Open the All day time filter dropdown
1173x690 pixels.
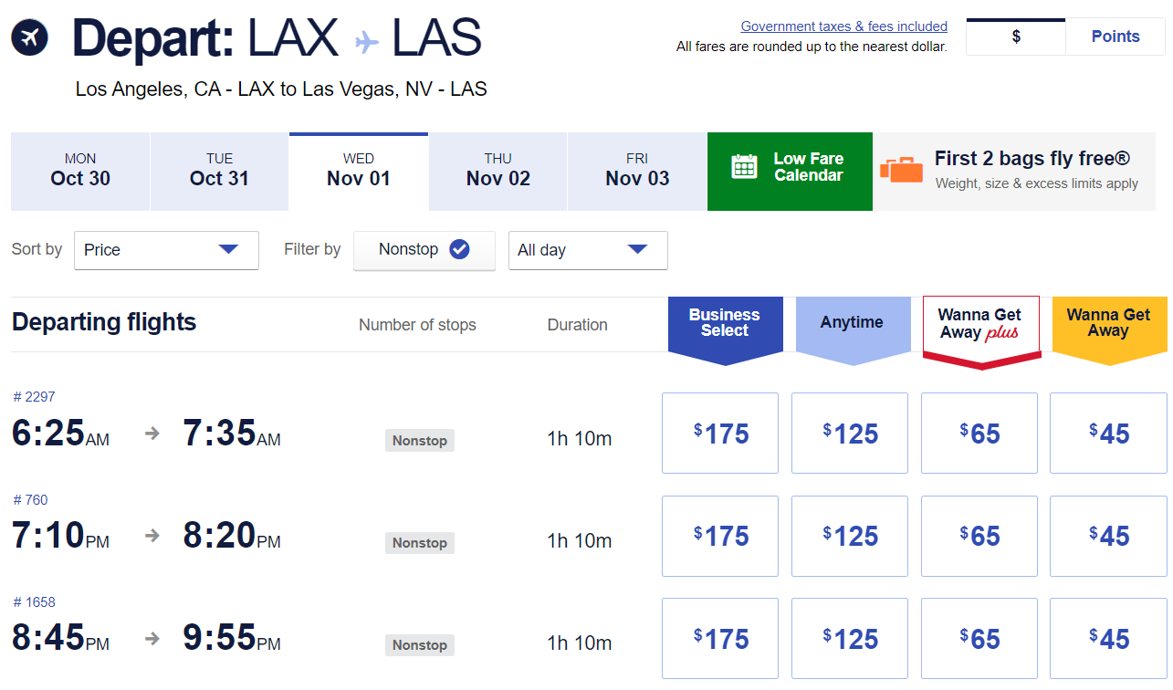587,250
